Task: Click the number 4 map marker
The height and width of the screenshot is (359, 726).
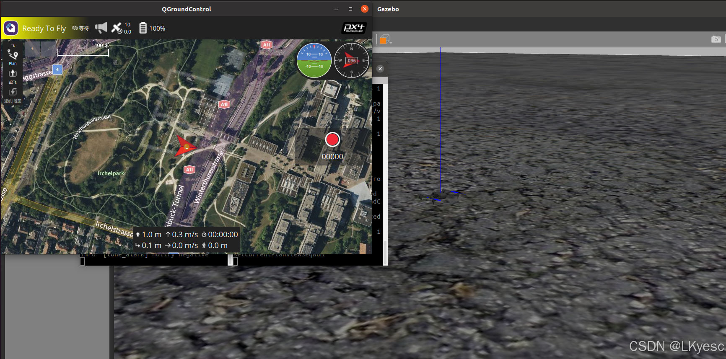Action: pos(57,69)
